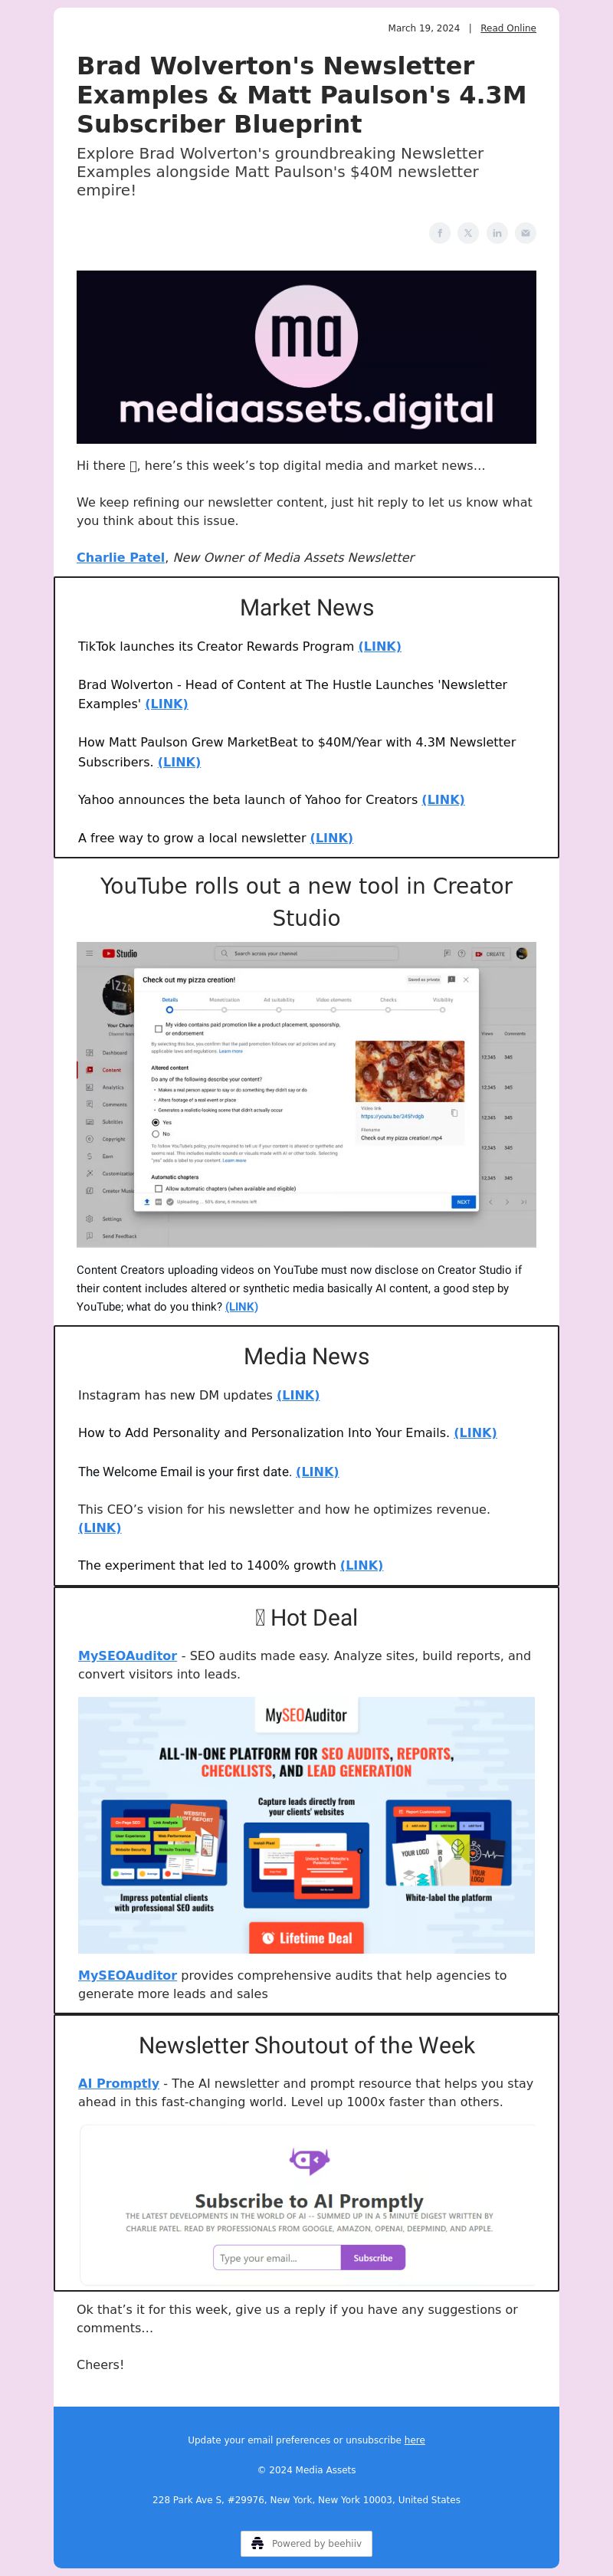The height and width of the screenshot is (2576, 613).
Task: Open the Read Online link
Action: coord(508,28)
